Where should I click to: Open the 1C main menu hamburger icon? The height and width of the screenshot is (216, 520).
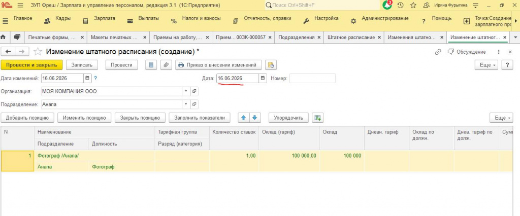[x=20, y=5]
